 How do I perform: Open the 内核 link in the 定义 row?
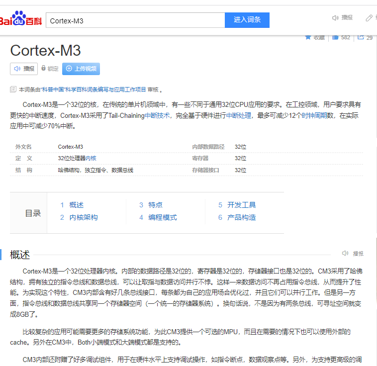(x=91, y=158)
